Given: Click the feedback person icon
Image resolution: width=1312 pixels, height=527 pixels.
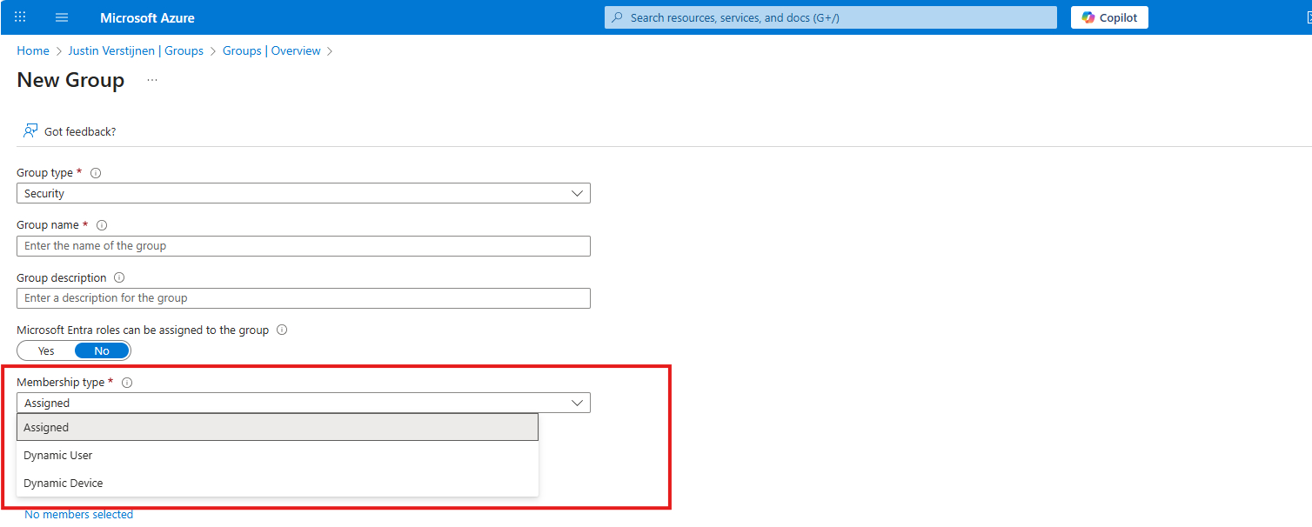Looking at the screenshot, I should click(x=30, y=131).
